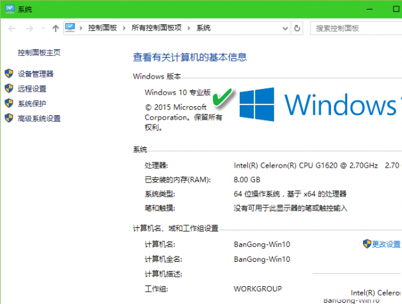Click the 计算机描述 label
Image resolution: width=402 pixels, height=304 pixels.
tap(164, 274)
